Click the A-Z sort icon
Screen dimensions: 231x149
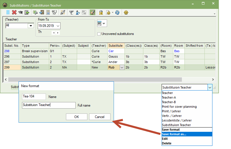point(78,13)
